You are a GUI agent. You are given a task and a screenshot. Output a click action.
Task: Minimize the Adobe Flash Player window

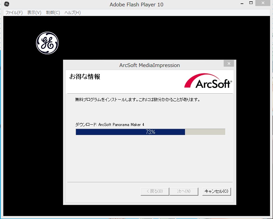[x=242, y=3]
